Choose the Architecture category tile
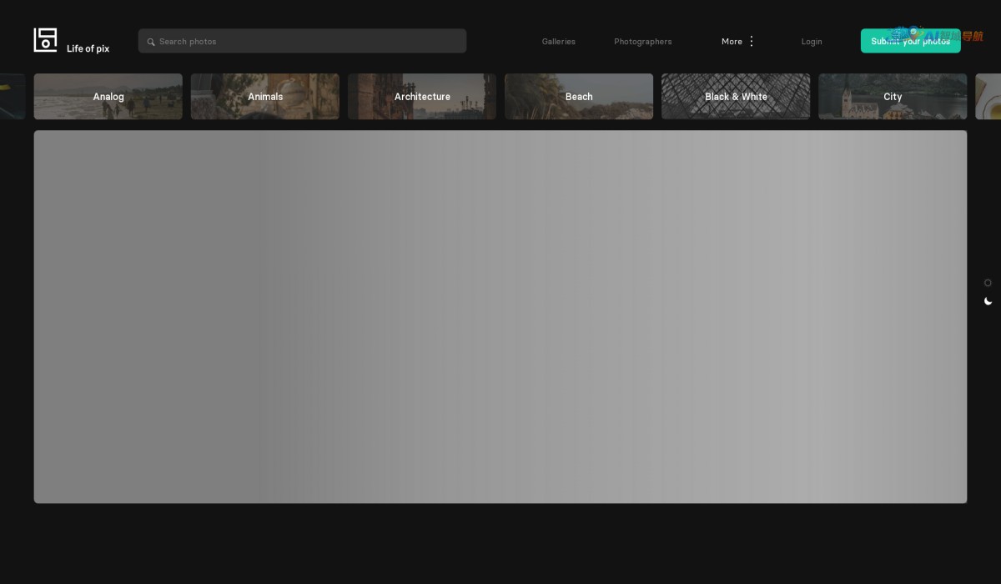Viewport: 1001px width, 584px height. (422, 97)
